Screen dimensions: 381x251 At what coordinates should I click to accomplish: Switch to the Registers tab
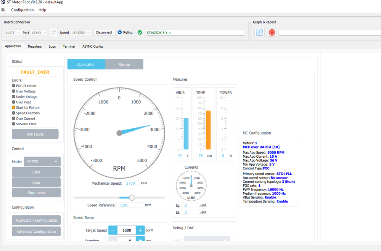tap(35, 46)
